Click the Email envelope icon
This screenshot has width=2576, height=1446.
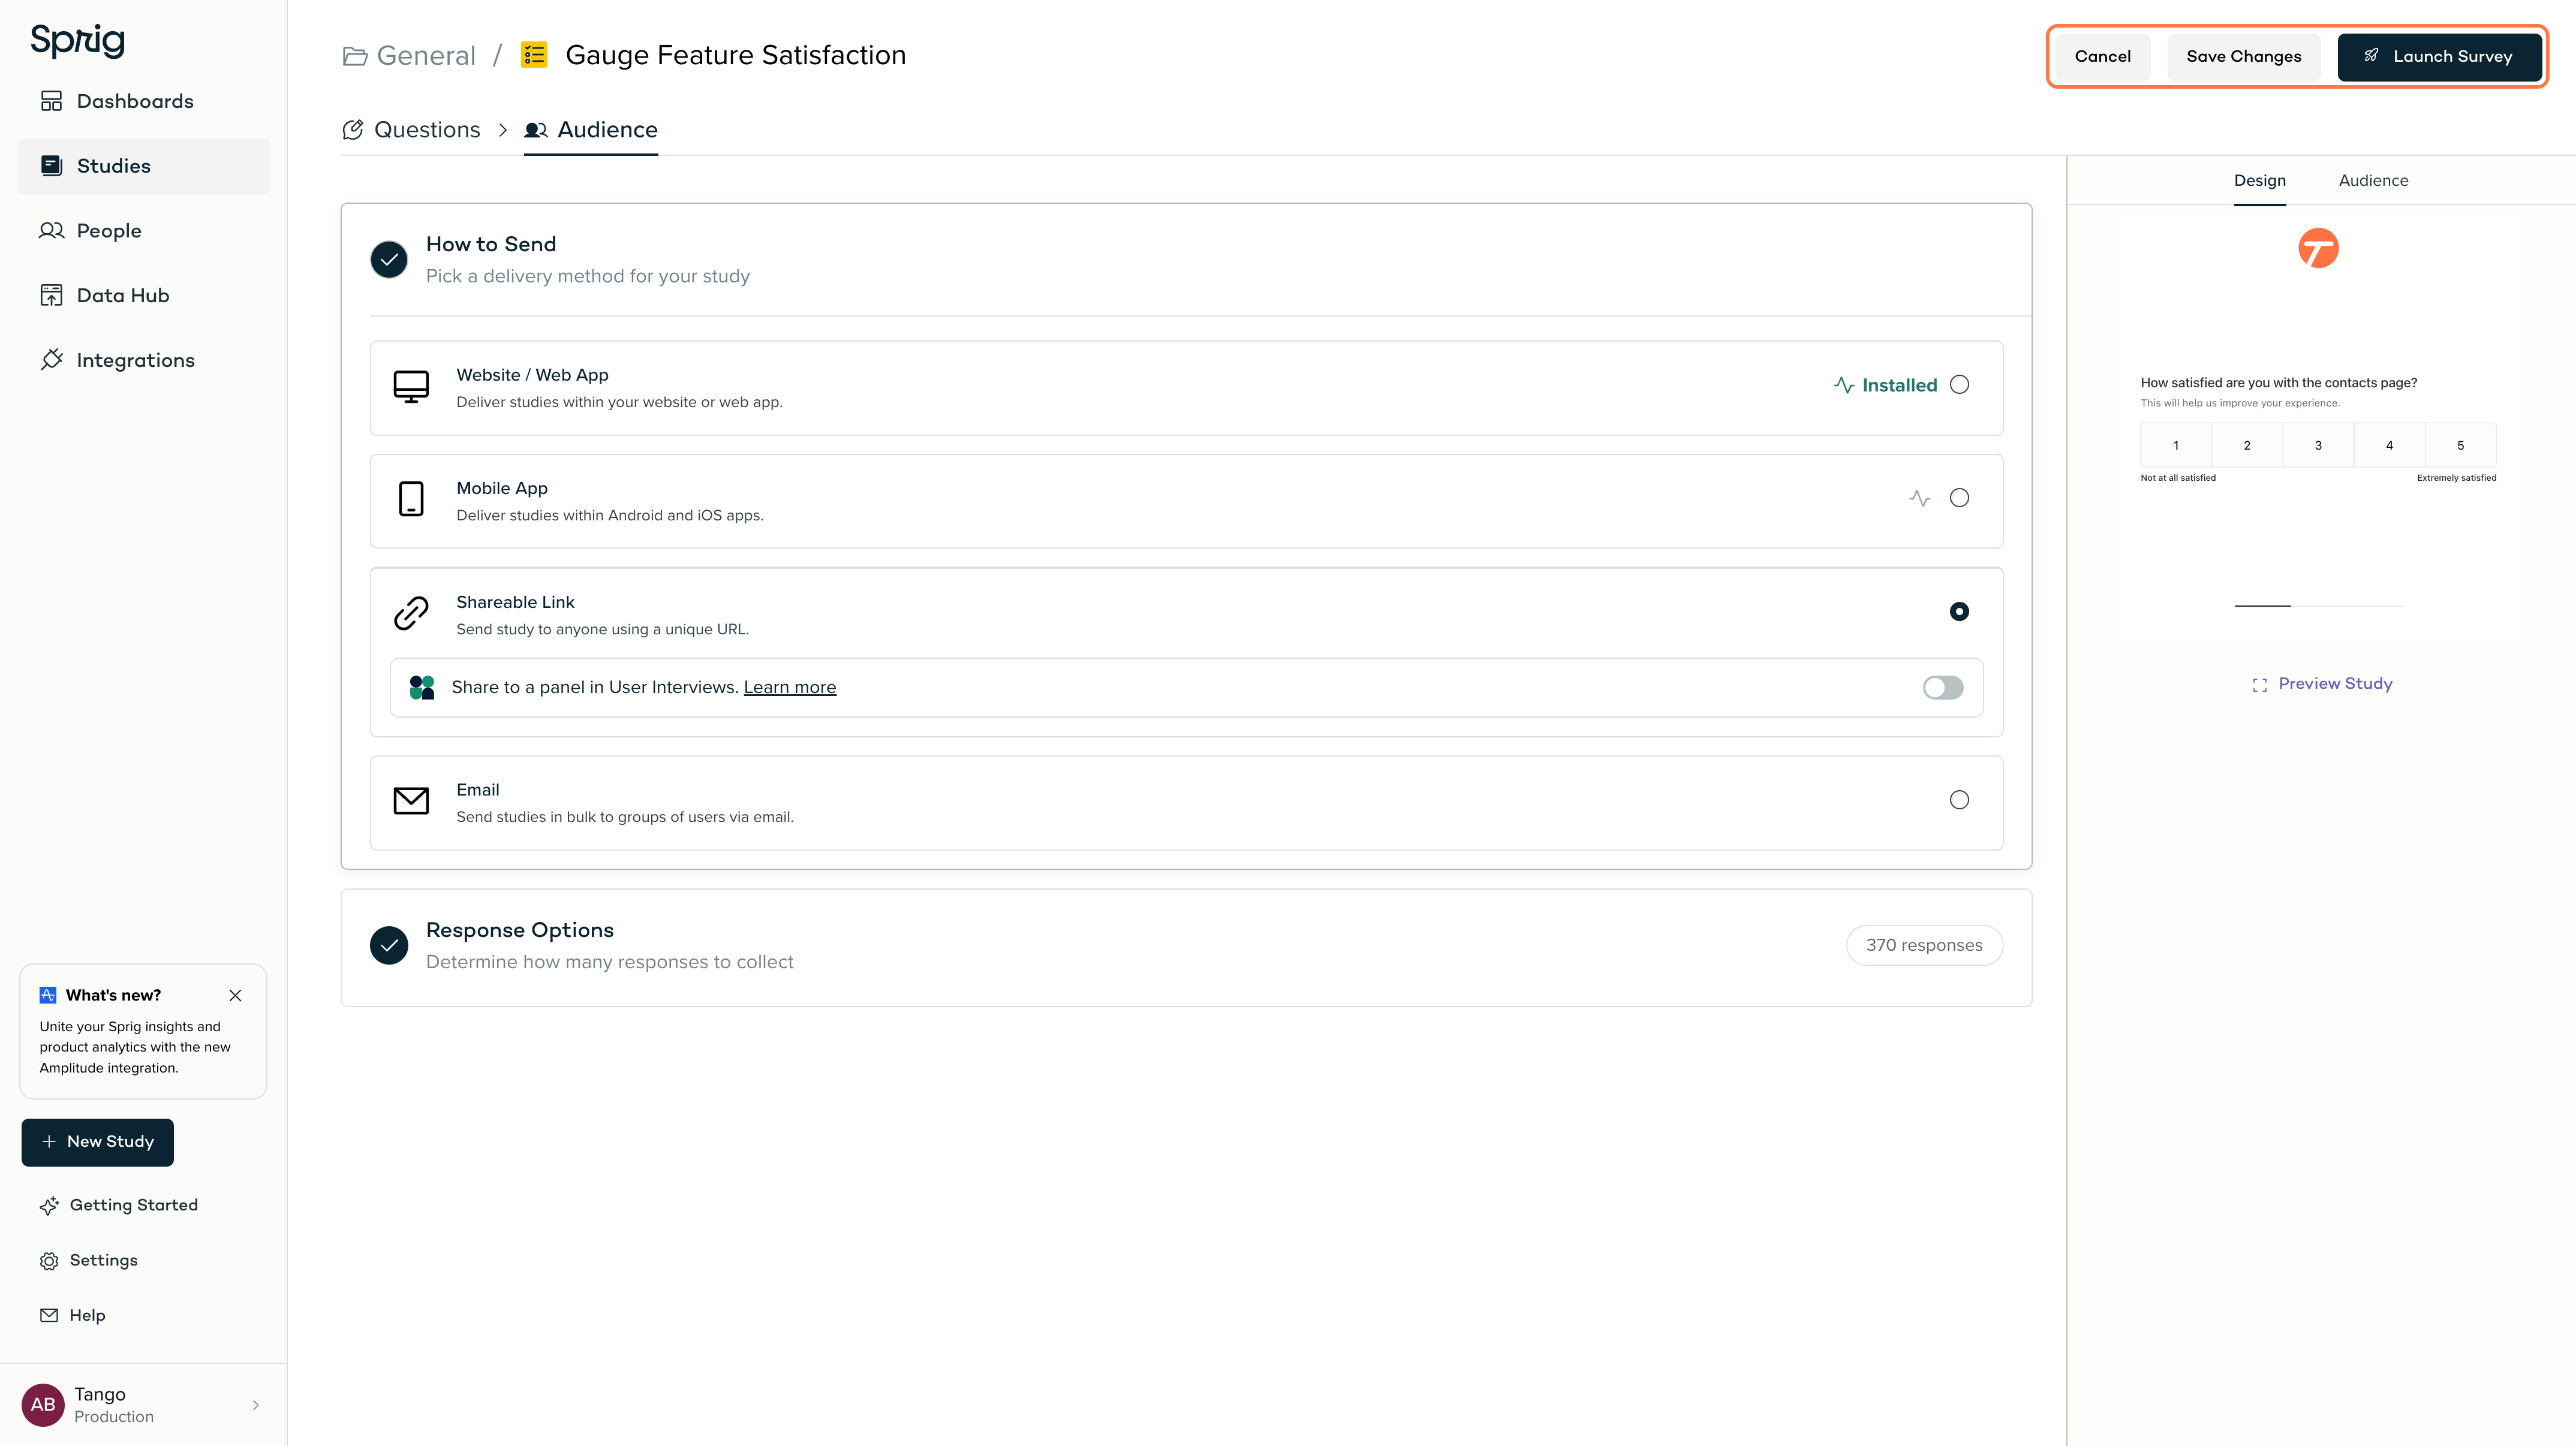pyautogui.click(x=411, y=801)
